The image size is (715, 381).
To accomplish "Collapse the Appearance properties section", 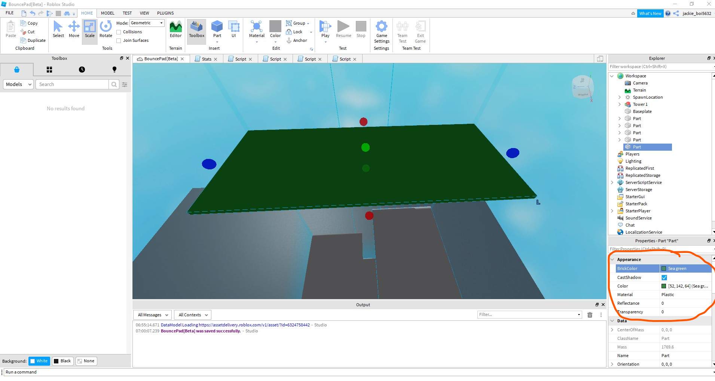I will tap(612, 259).
